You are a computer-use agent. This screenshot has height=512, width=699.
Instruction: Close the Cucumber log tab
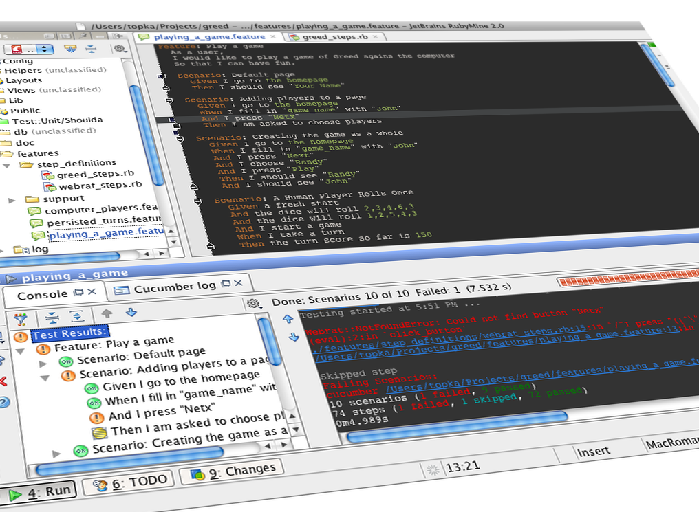click(239, 282)
